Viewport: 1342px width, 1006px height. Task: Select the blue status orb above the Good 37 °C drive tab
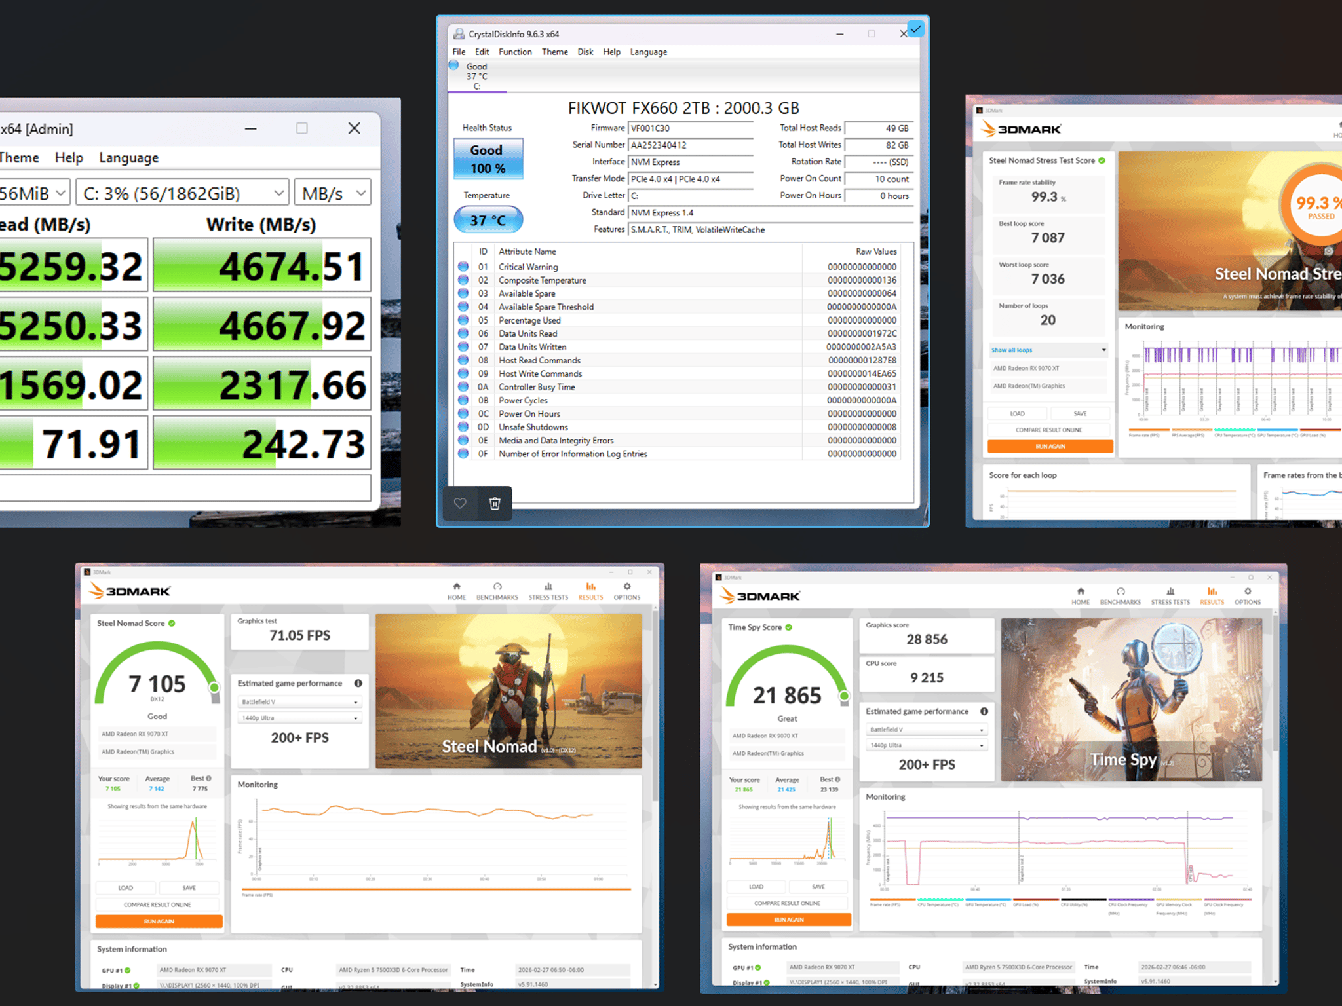pyautogui.click(x=453, y=65)
